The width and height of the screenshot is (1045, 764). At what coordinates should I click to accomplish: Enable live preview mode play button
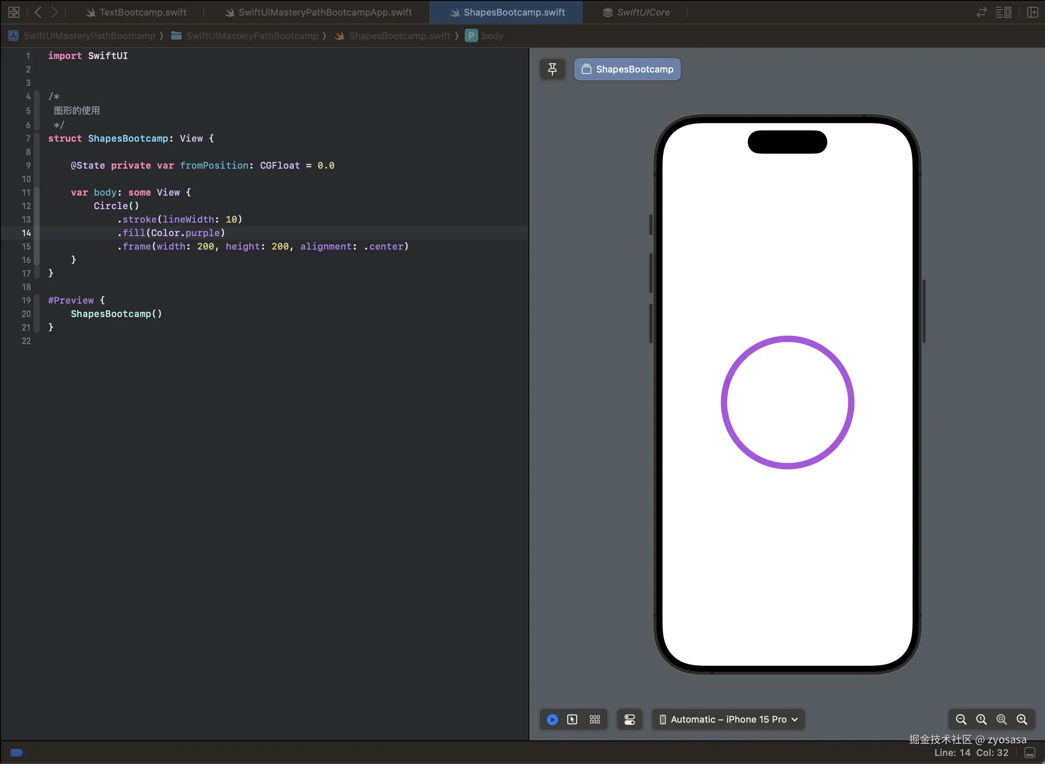[x=552, y=720]
